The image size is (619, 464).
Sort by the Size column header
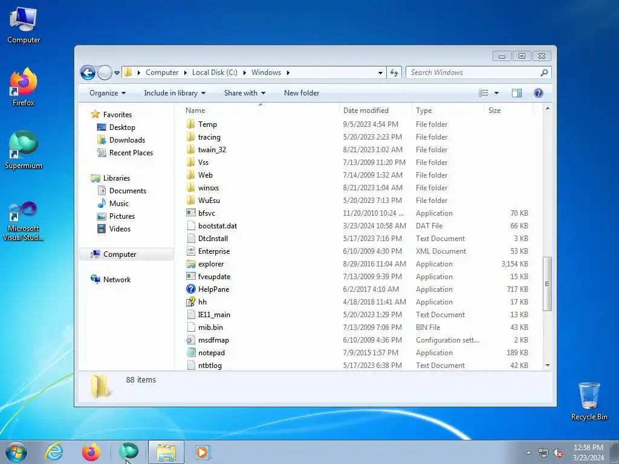coord(494,111)
